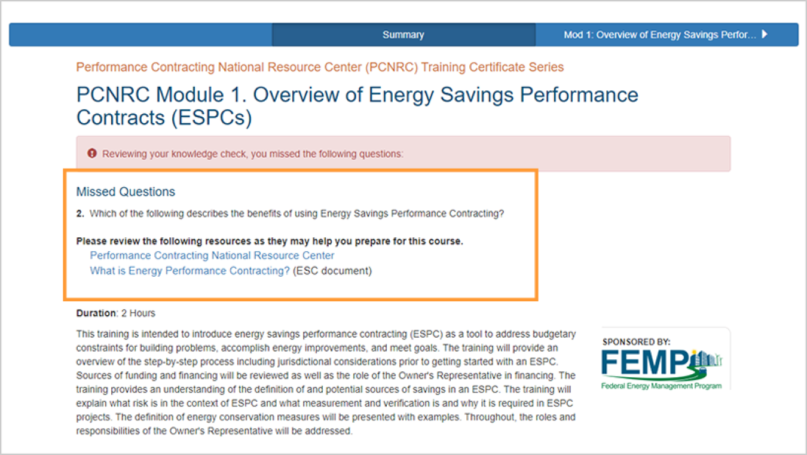Click the 'Duration: 2 Hours' label

[x=115, y=313]
